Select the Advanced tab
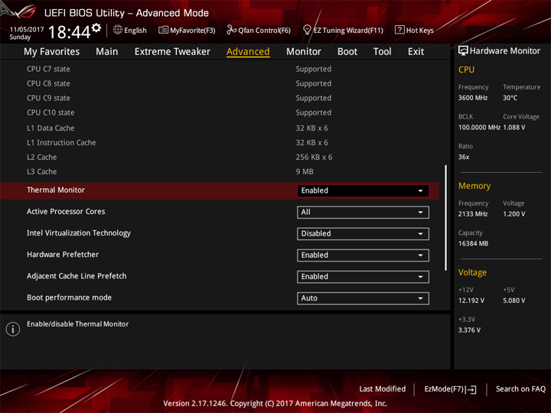This screenshot has height=413, width=551. (x=248, y=52)
